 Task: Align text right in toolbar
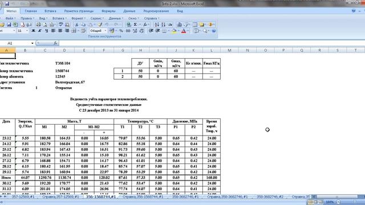(x=67, y=31)
